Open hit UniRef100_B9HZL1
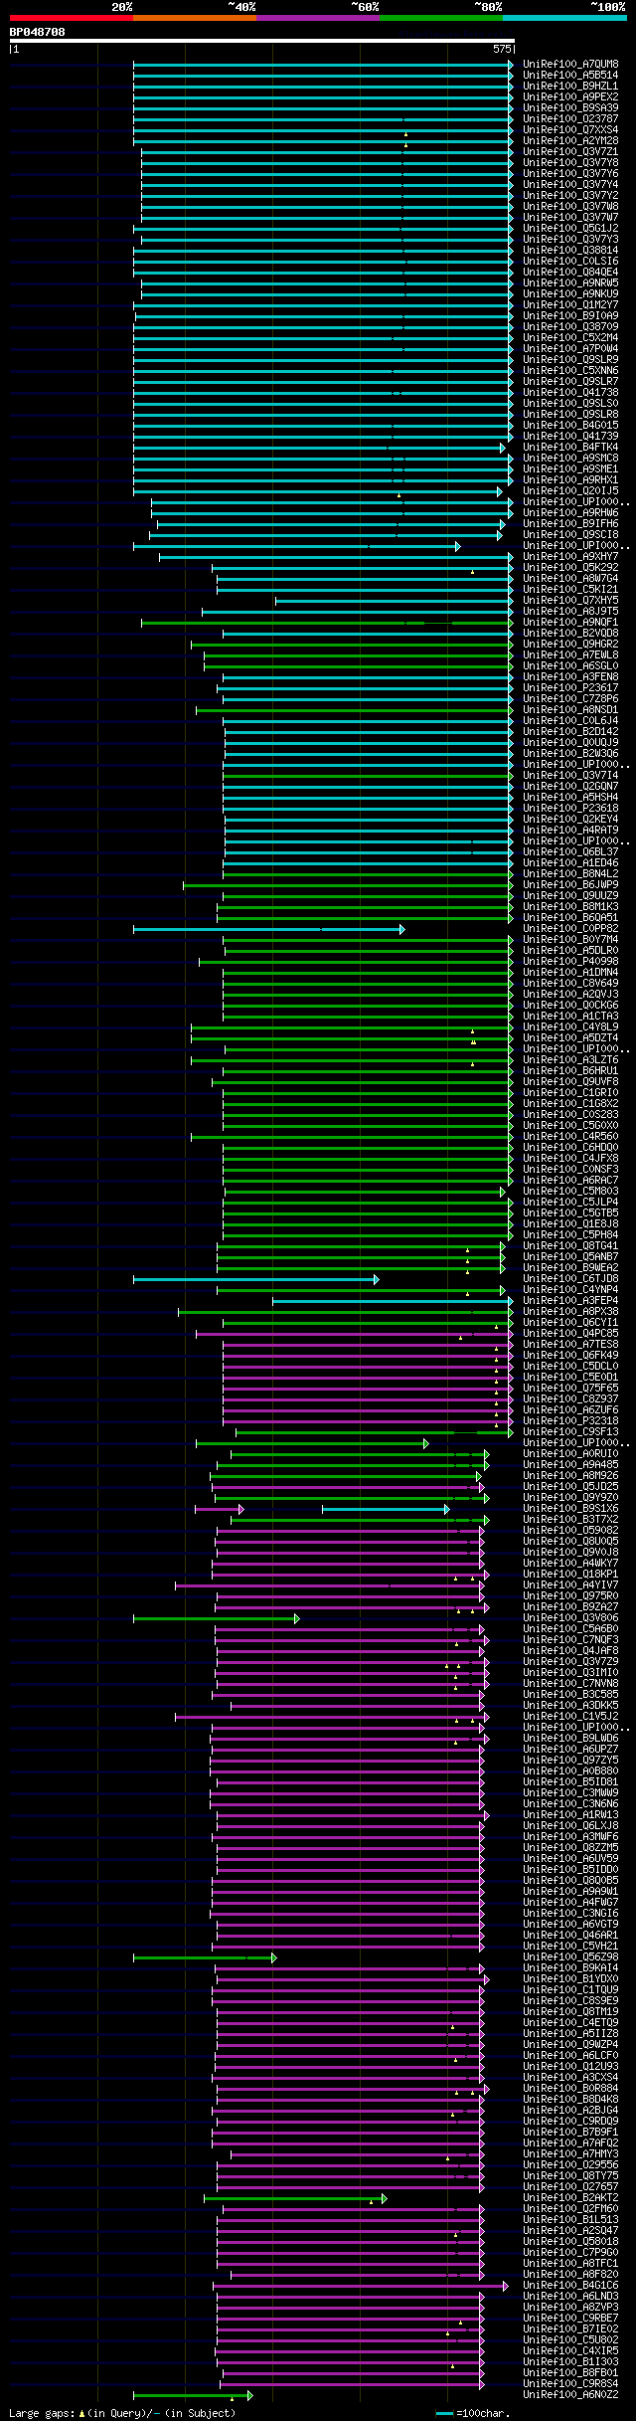The image size is (636, 2421). [570, 87]
